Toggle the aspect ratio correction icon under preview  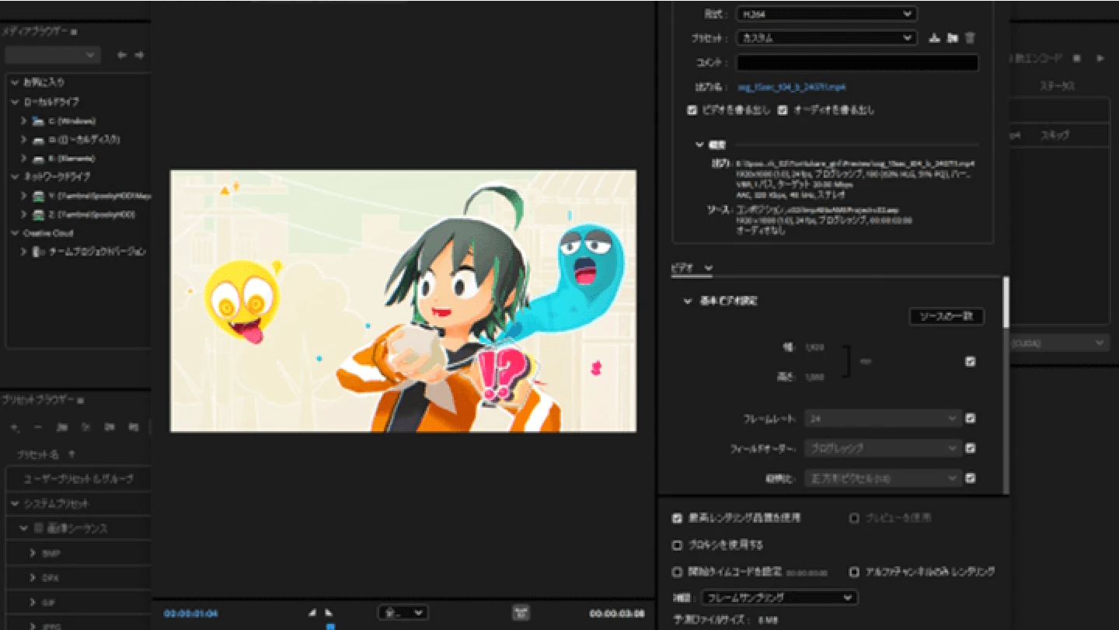[x=521, y=613]
